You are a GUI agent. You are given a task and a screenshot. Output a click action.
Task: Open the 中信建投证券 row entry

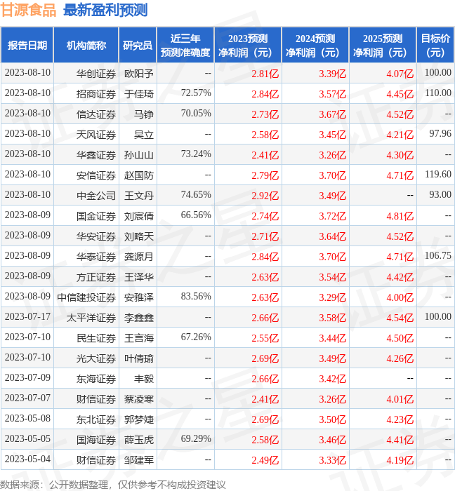[x=86, y=297]
